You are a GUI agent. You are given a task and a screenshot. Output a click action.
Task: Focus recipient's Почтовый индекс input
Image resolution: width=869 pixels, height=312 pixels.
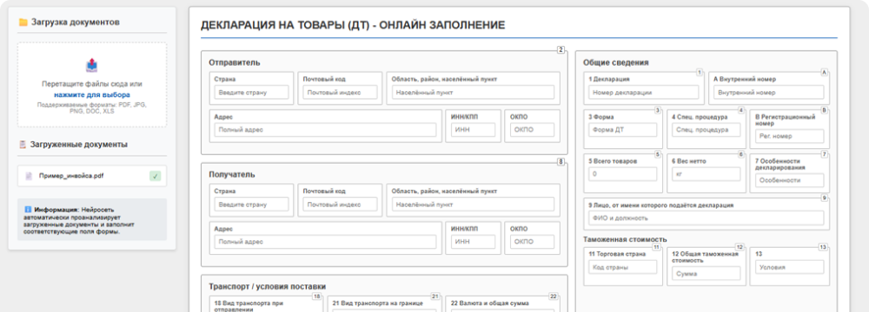point(341,205)
